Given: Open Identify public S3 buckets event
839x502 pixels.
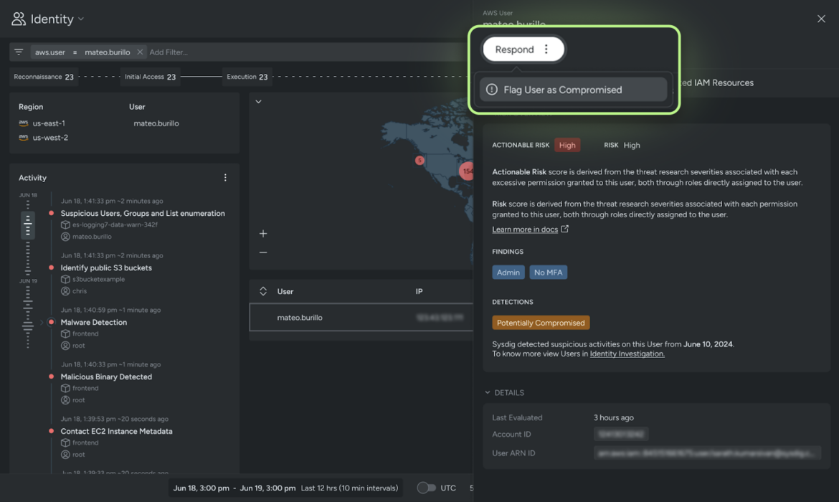Looking at the screenshot, I should pyautogui.click(x=106, y=267).
